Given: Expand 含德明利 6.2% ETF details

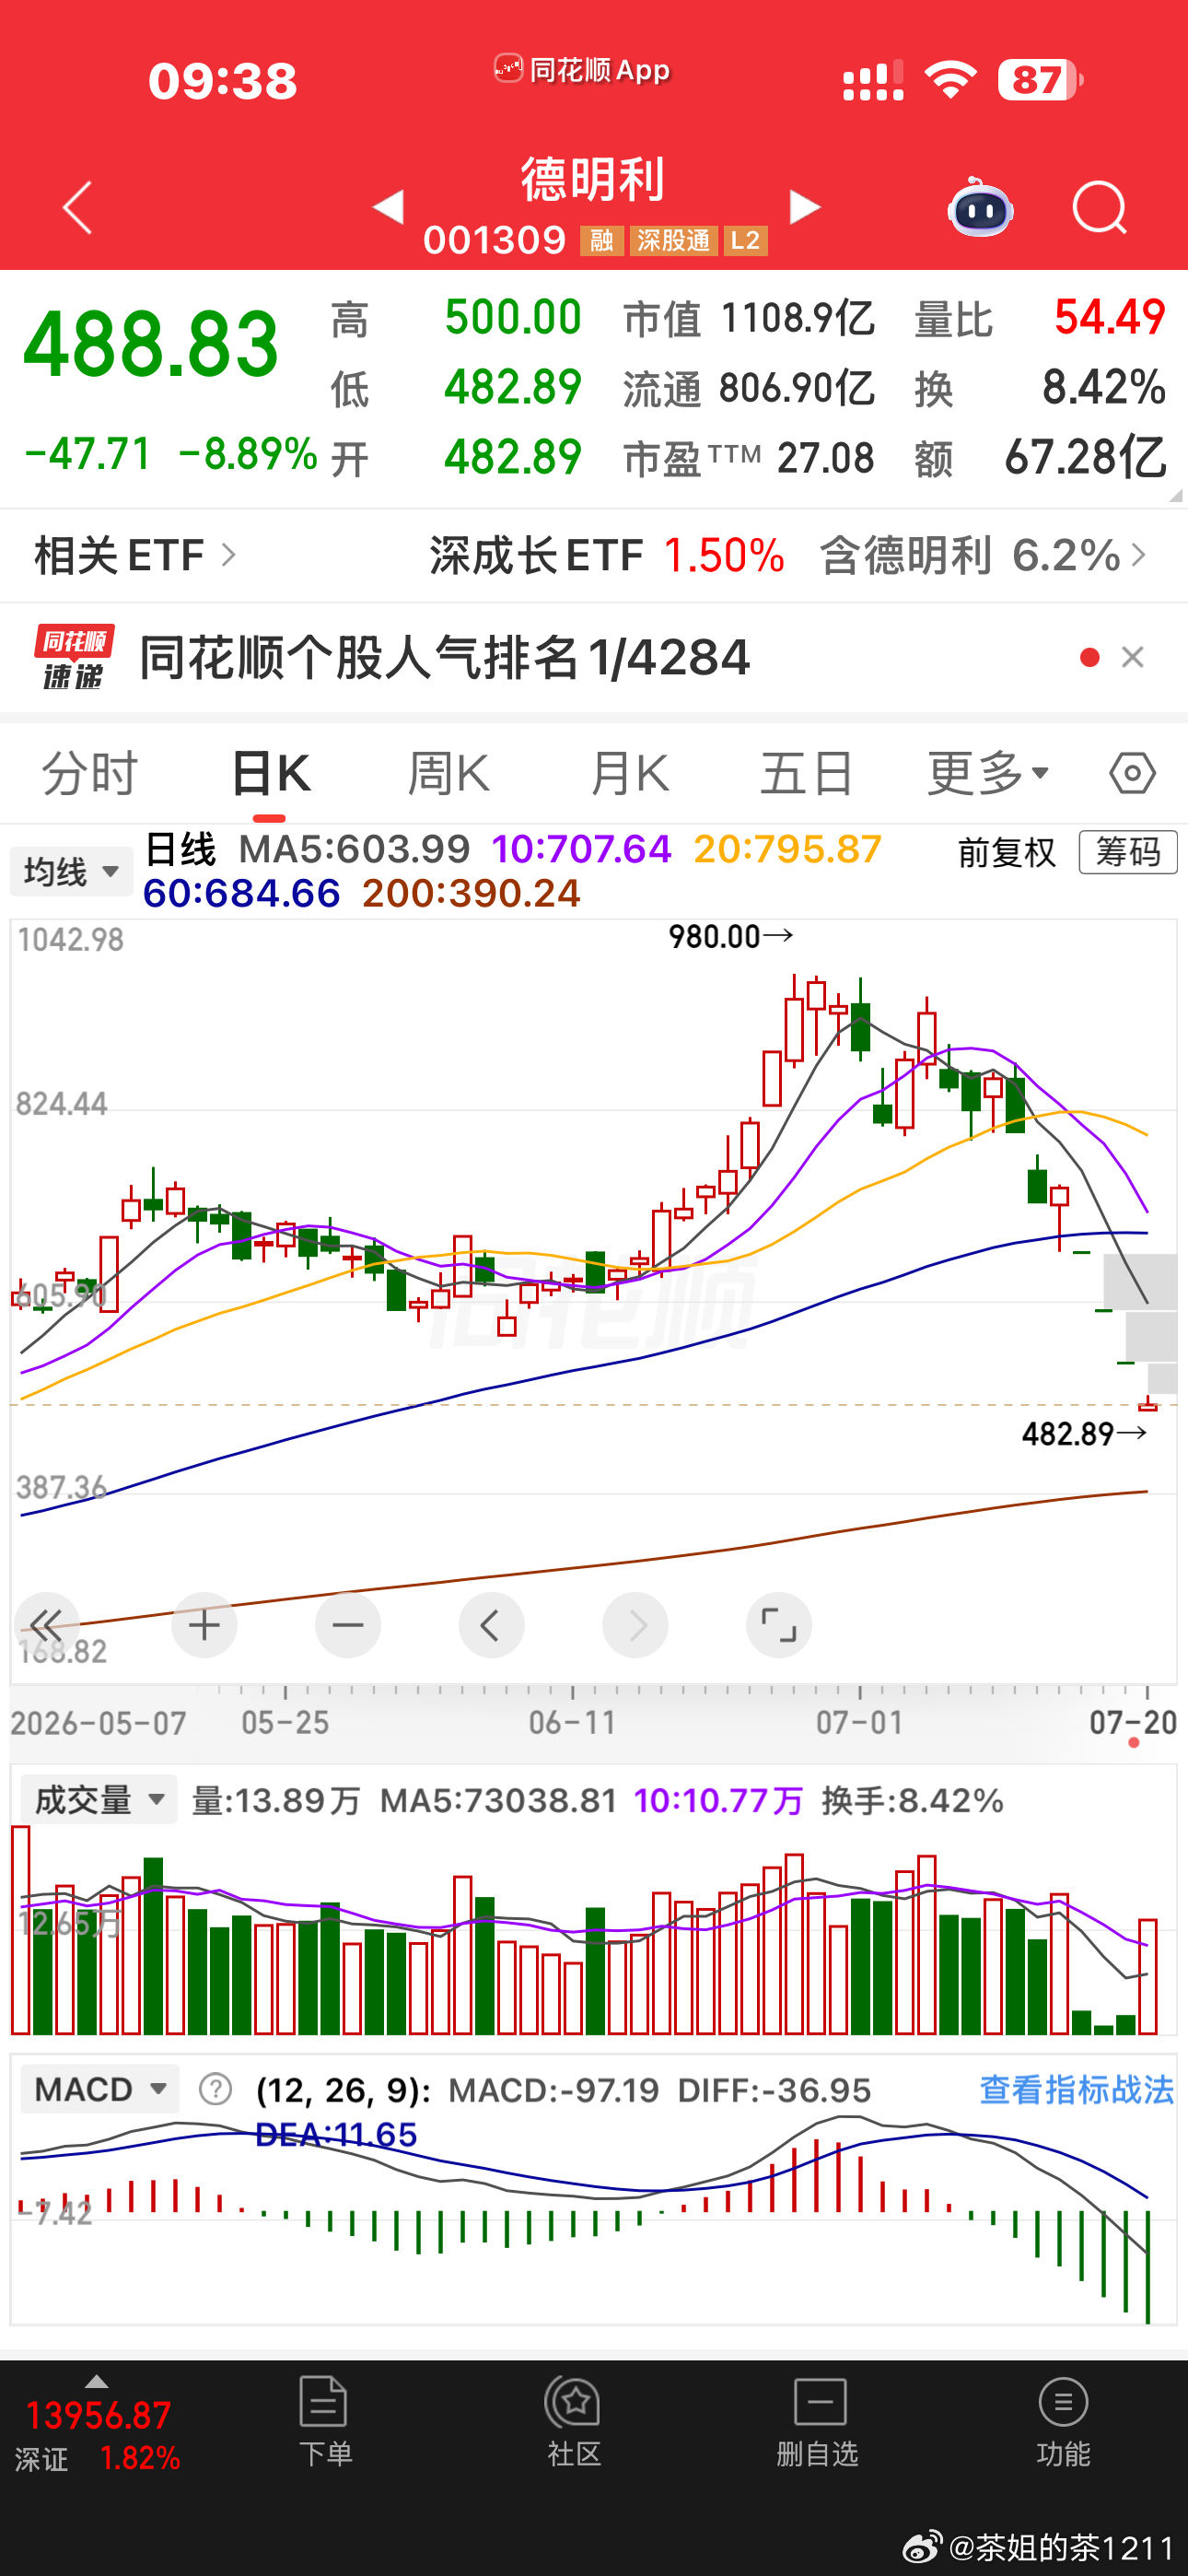Looking at the screenshot, I should [x=982, y=555].
